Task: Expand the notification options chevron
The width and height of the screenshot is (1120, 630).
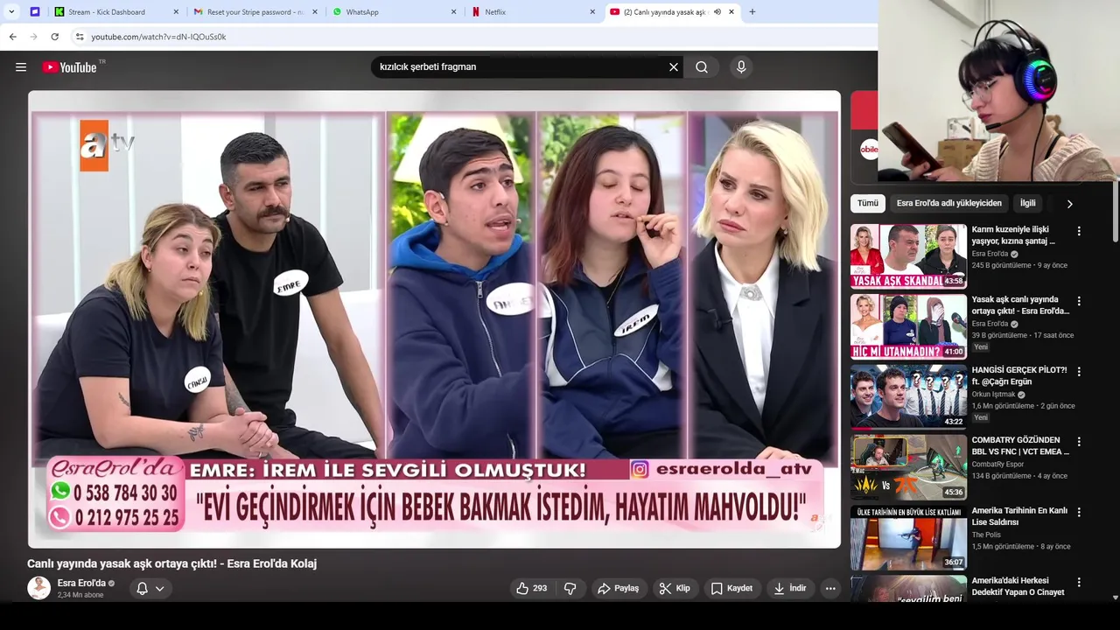Action: (159, 588)
